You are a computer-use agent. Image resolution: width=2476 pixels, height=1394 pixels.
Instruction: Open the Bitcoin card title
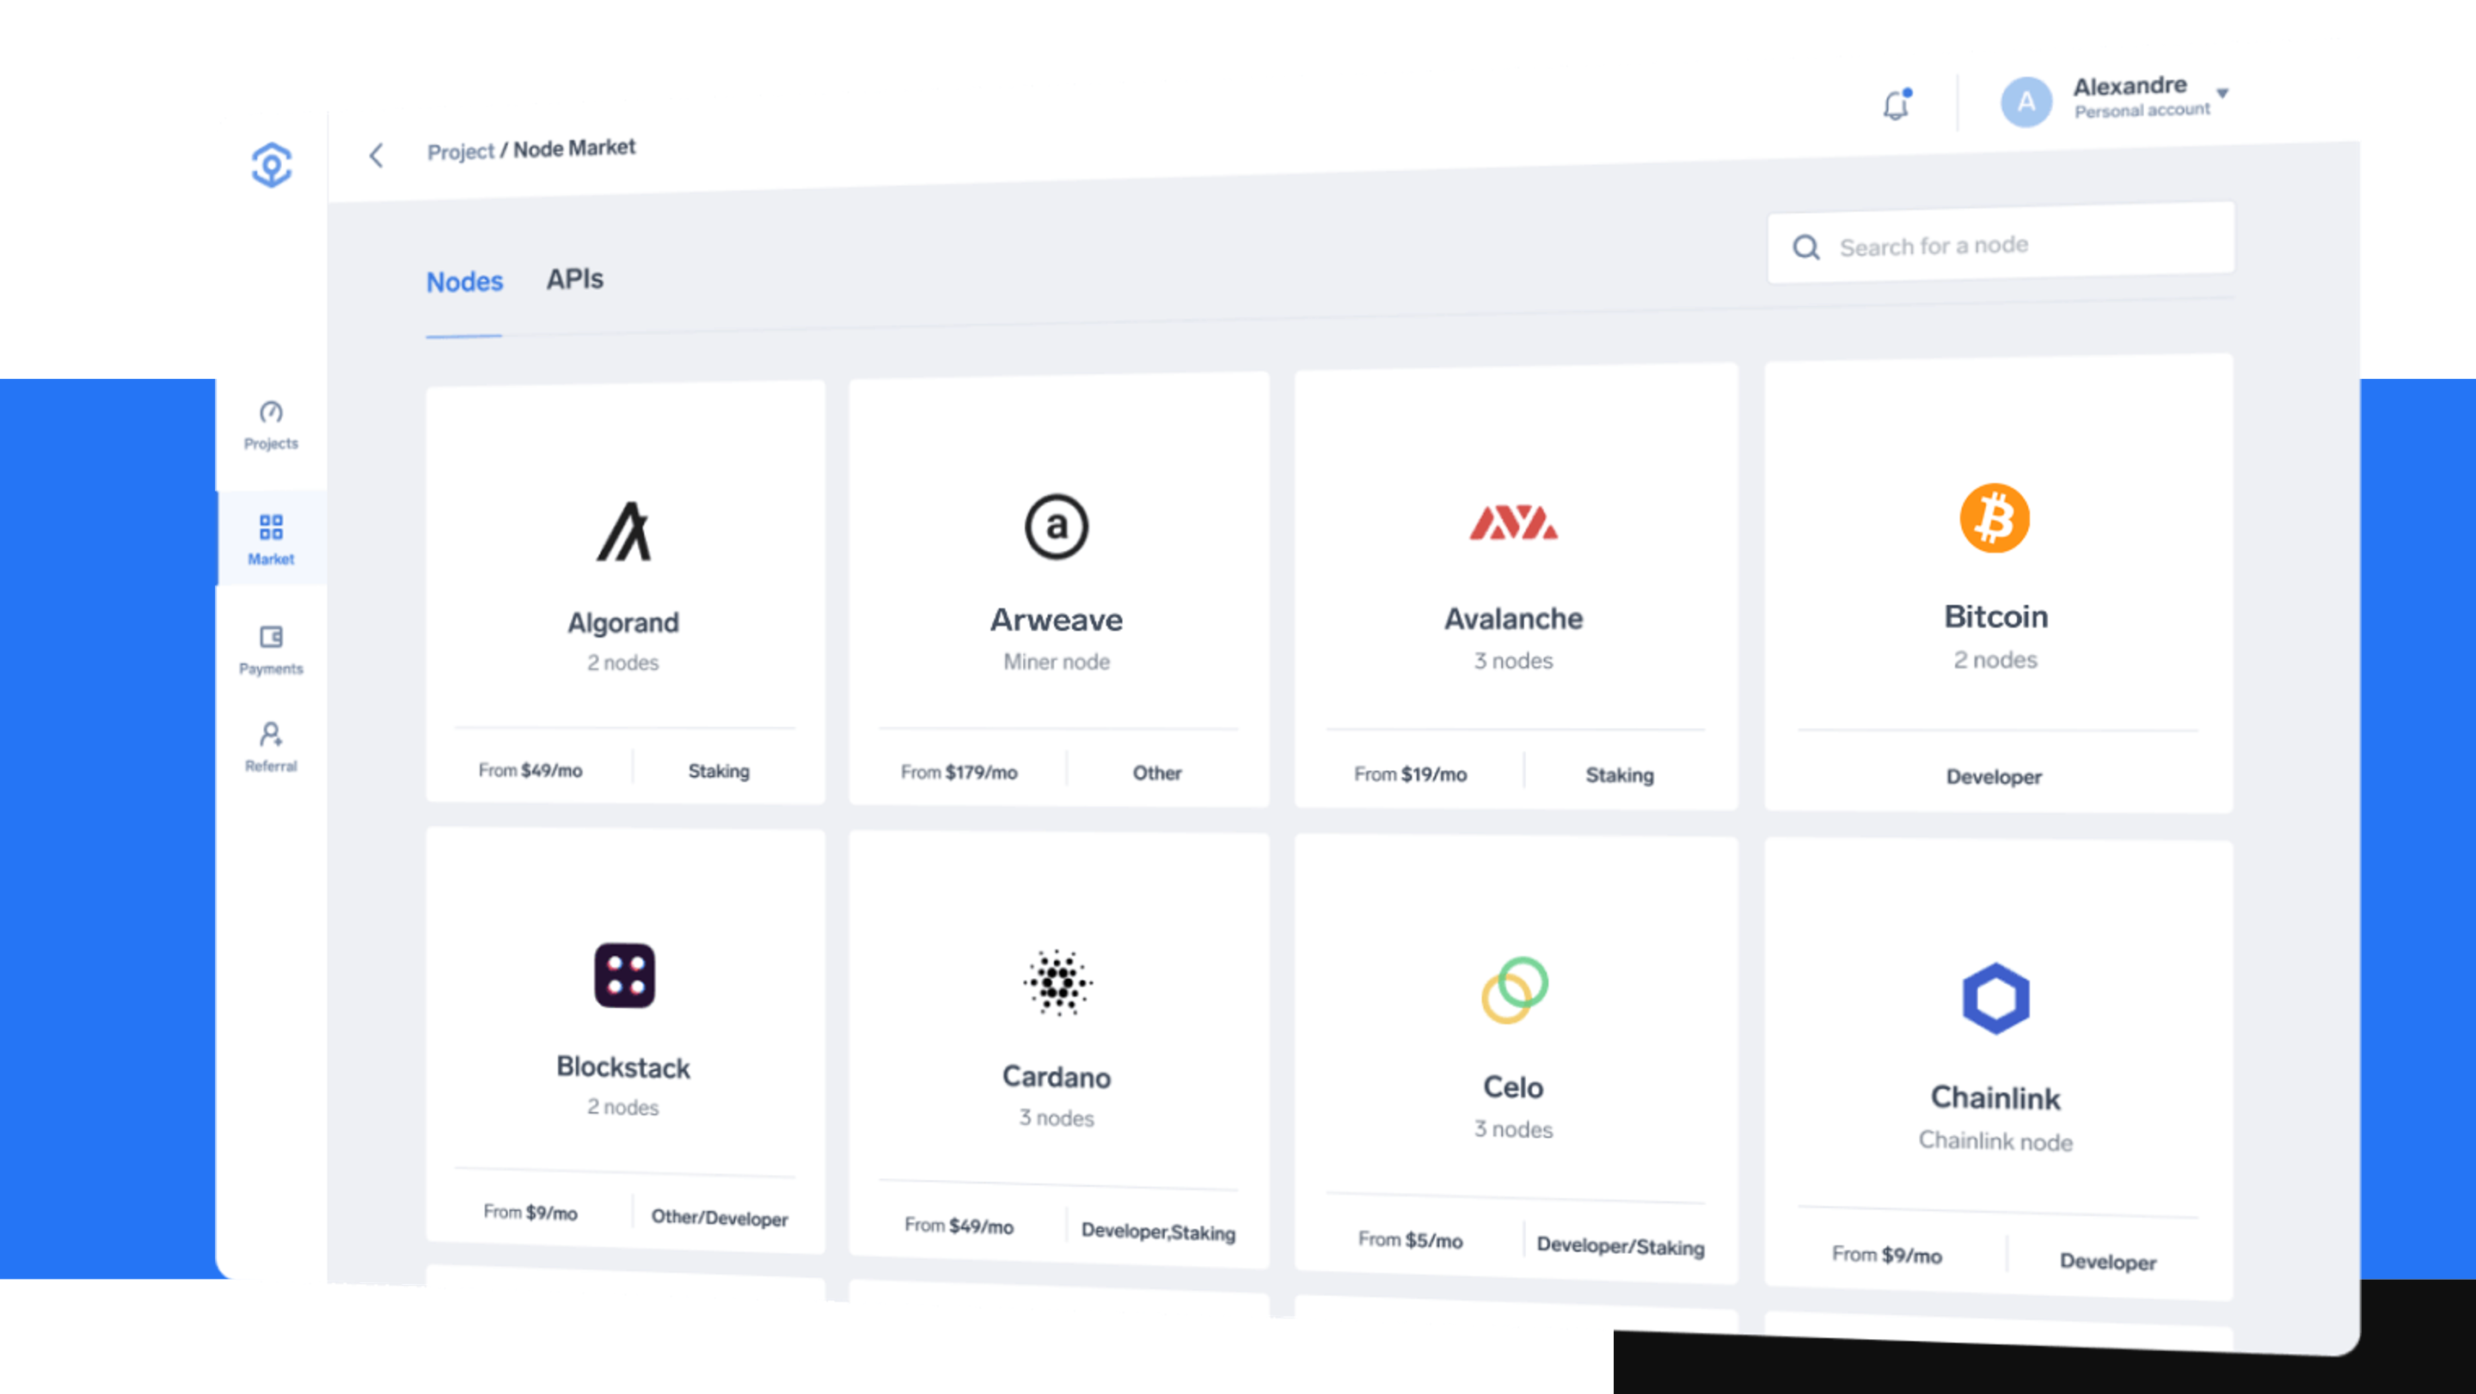click(1995, 616)
